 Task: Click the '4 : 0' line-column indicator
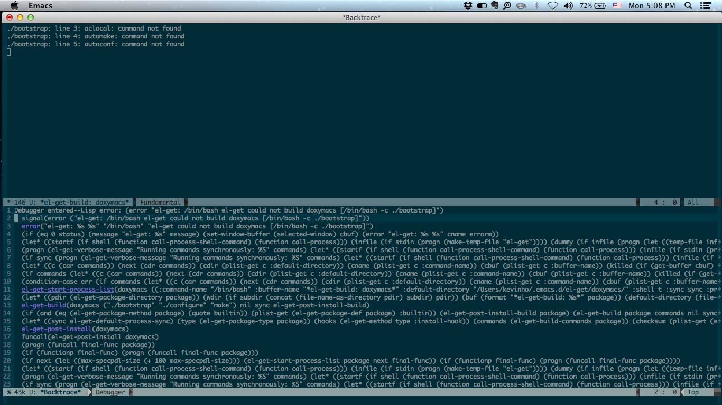pyautogui.click(x=665, y=202)
